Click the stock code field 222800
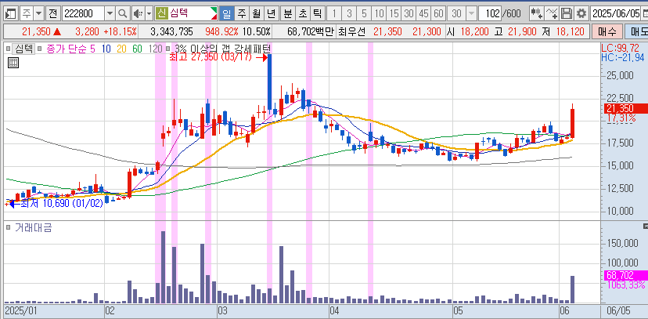The height and width of the screenshot is (319, 648). 83,14
